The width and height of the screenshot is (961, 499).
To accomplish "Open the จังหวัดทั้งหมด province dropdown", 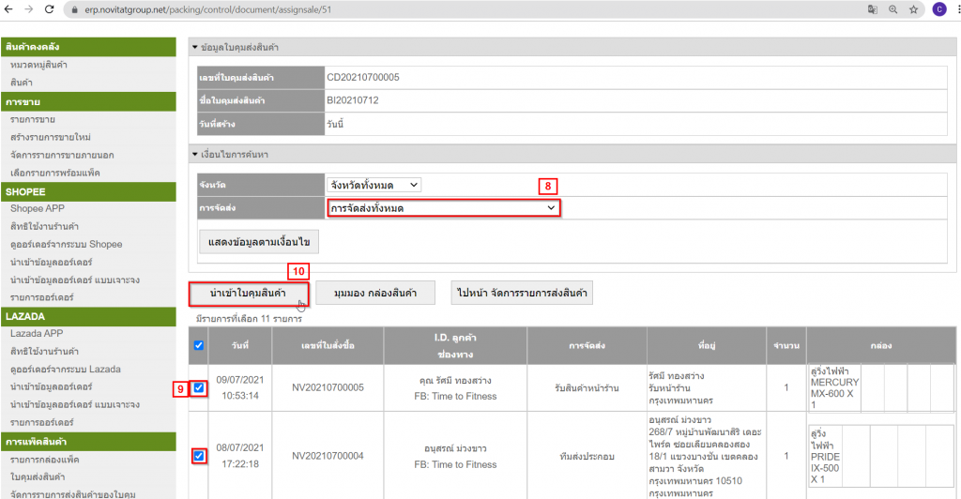I will coord(374,185).
